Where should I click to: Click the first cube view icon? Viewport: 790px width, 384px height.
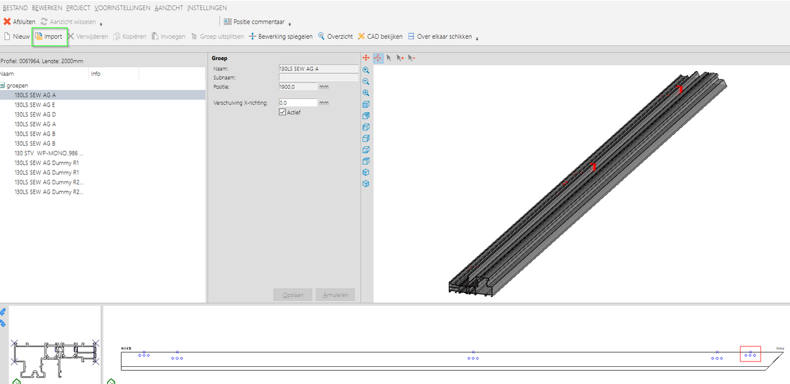pyautogui.click(x=366, y=104)
